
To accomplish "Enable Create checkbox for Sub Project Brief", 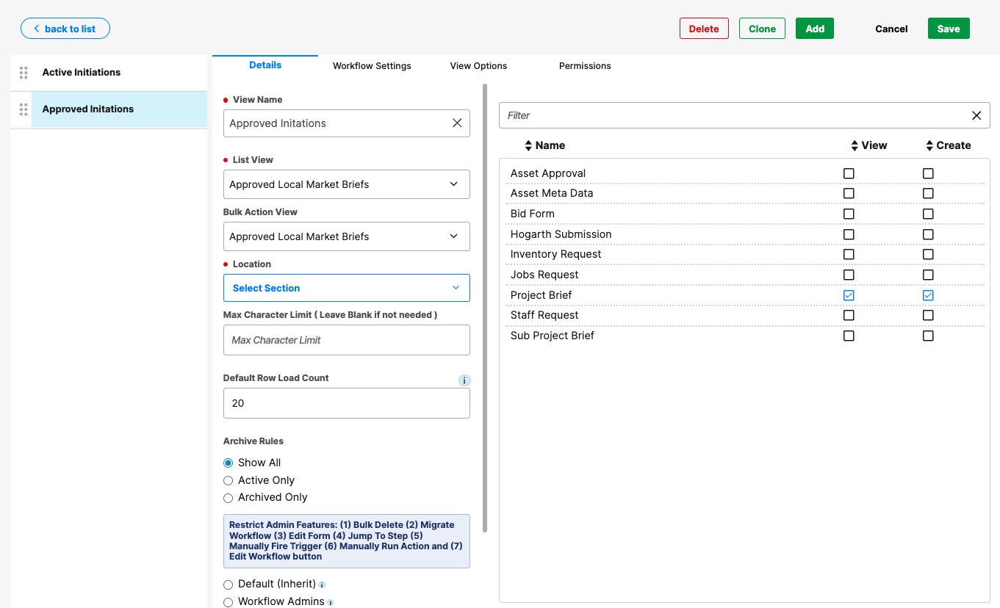I will click(928, 336).
